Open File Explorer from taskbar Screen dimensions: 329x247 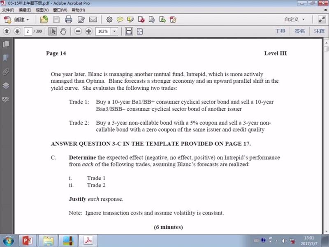tap(48, 241)
